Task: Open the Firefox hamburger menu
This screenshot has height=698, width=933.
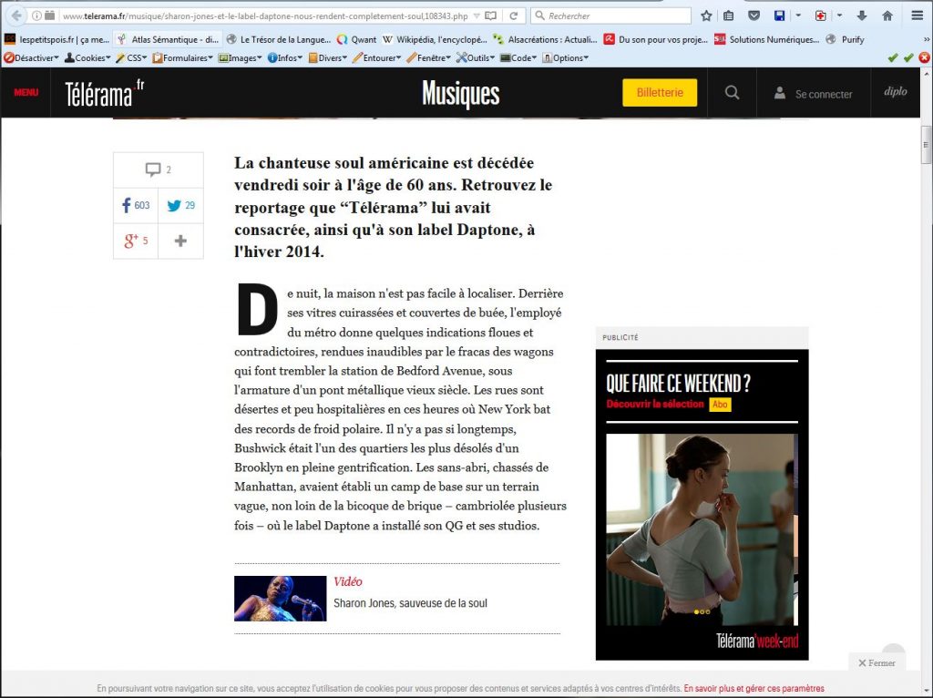Action: point(917,15)
